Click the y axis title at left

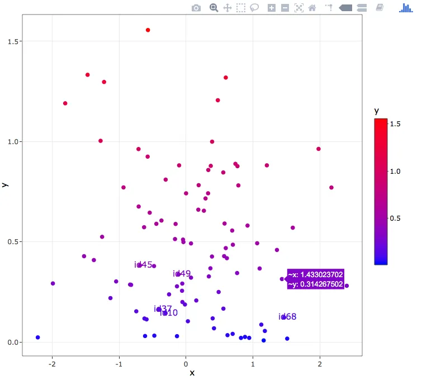point(5,185)
